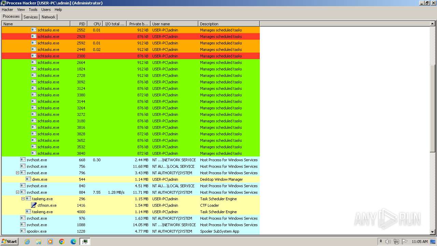Image resolution: width=437 pixels, height=246 pixels.
Task: Click the Process Hacker taskbar button
Action: point(85,242)
